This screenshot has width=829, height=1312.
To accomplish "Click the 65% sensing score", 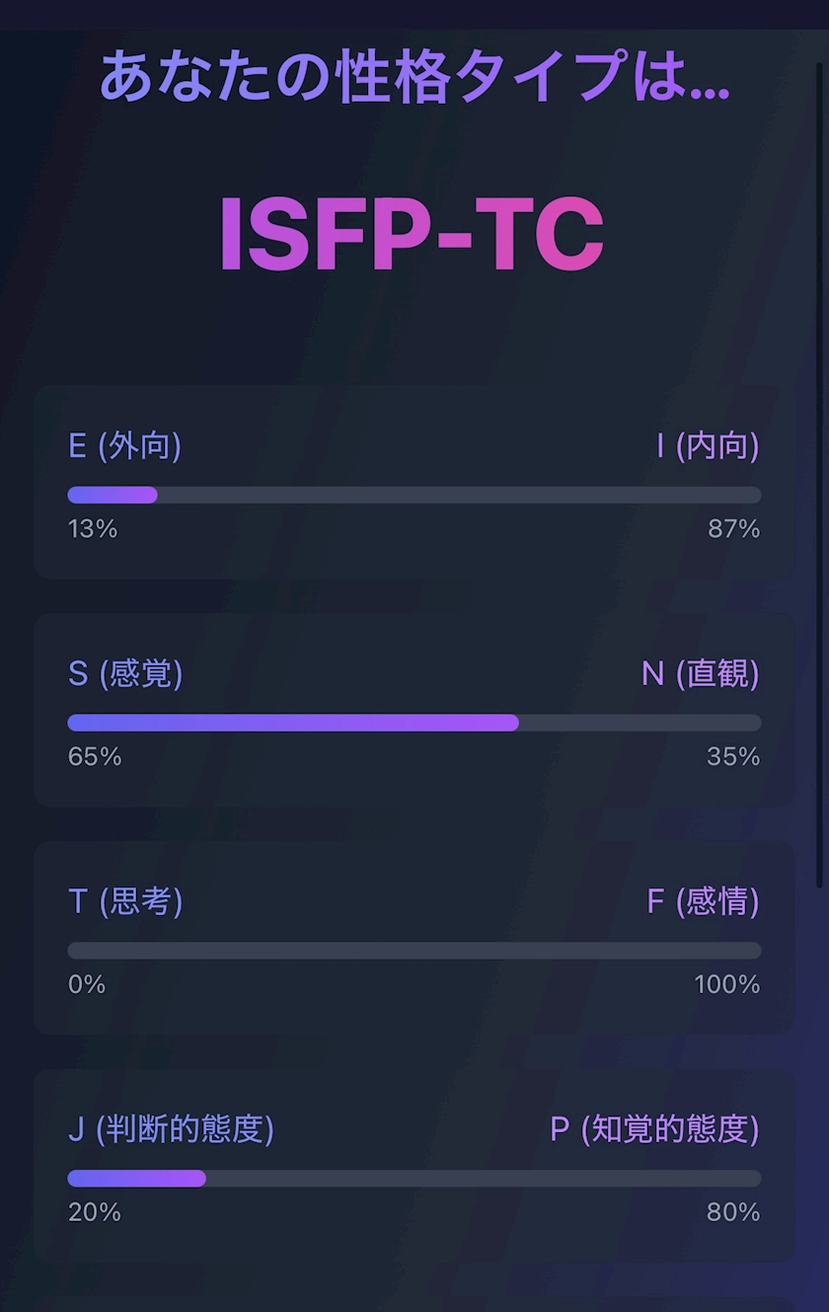I will (95, 757).
